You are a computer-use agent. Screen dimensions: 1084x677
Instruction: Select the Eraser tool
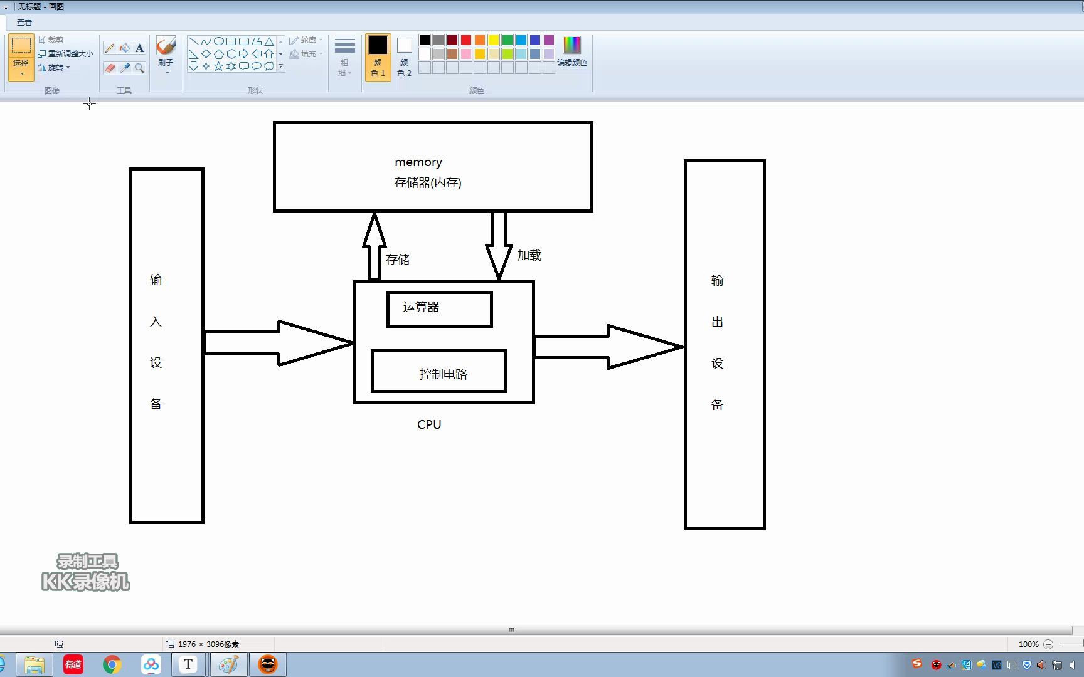[x=110, y=68]
